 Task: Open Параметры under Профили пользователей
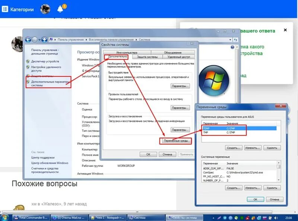[180, 108]
